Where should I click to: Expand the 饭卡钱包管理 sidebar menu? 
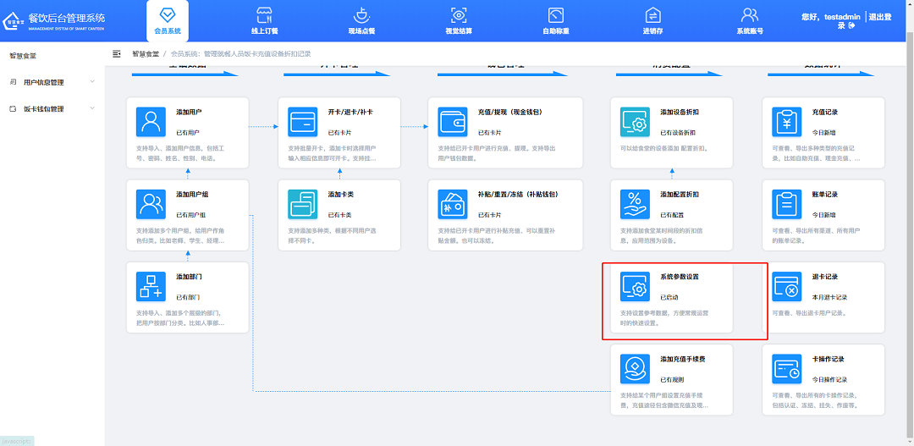(52, 109)
